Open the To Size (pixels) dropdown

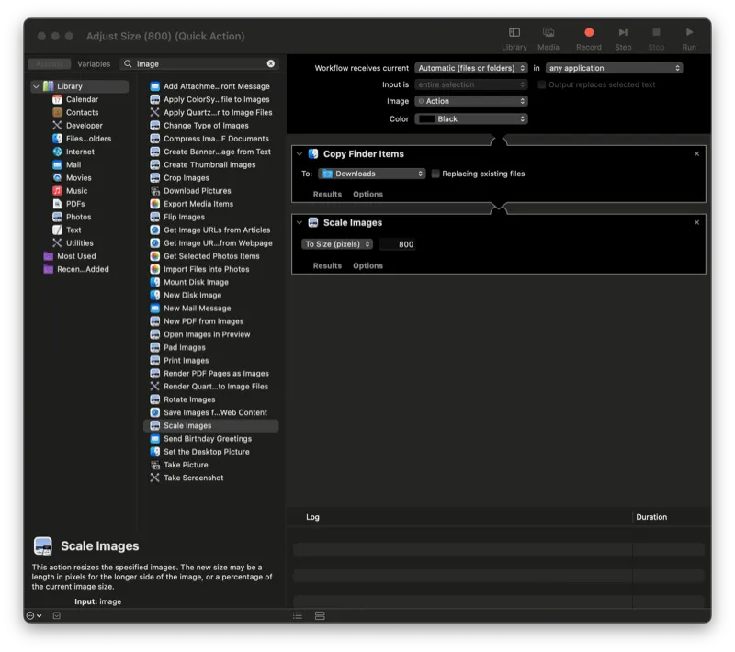(x=336, y=244)
